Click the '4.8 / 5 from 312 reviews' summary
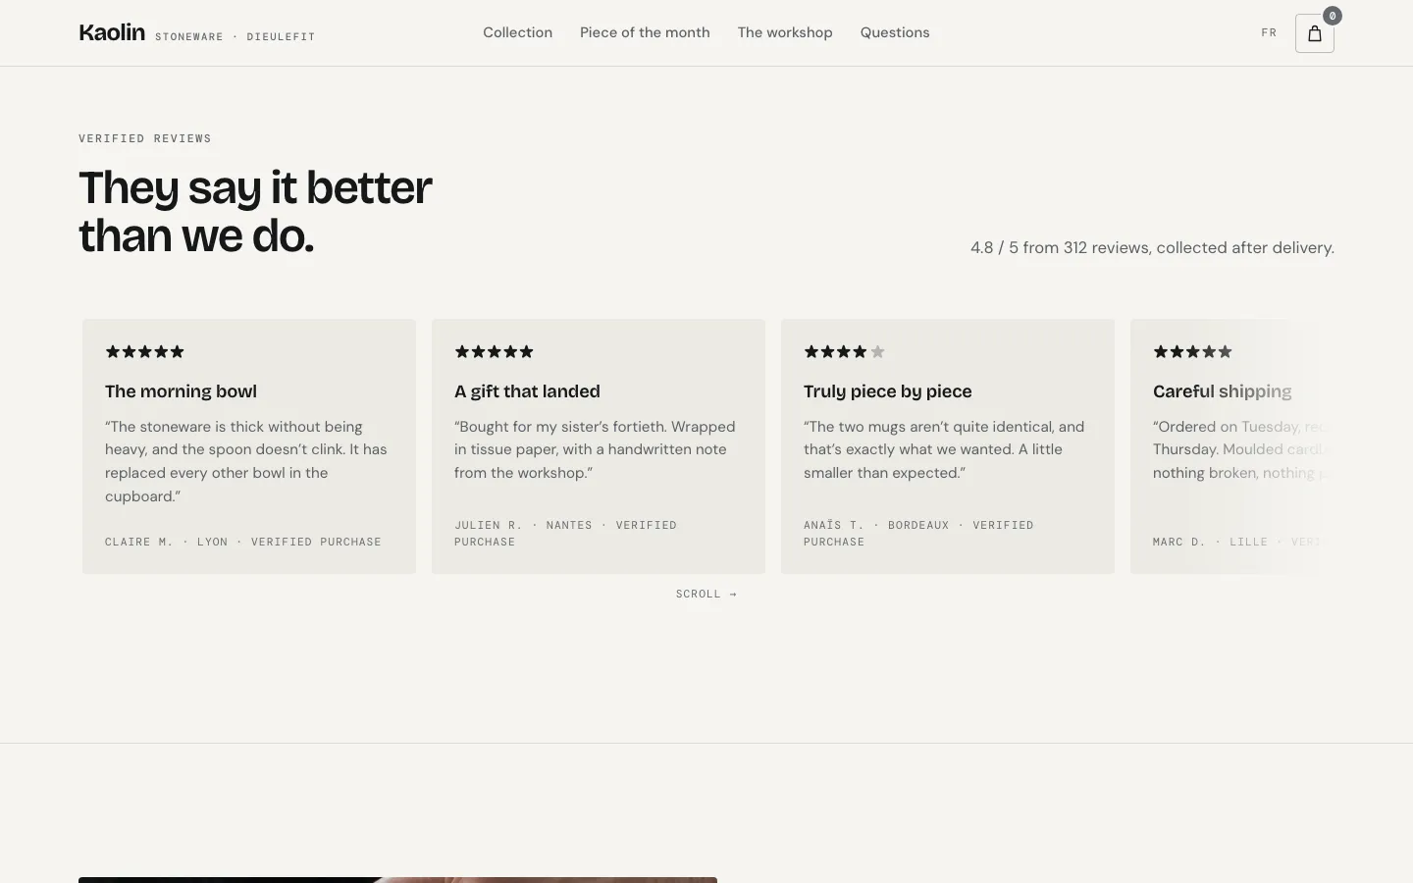This screenshot has height=883, width=1413. pyautogui.click(x=1152, y=247)
